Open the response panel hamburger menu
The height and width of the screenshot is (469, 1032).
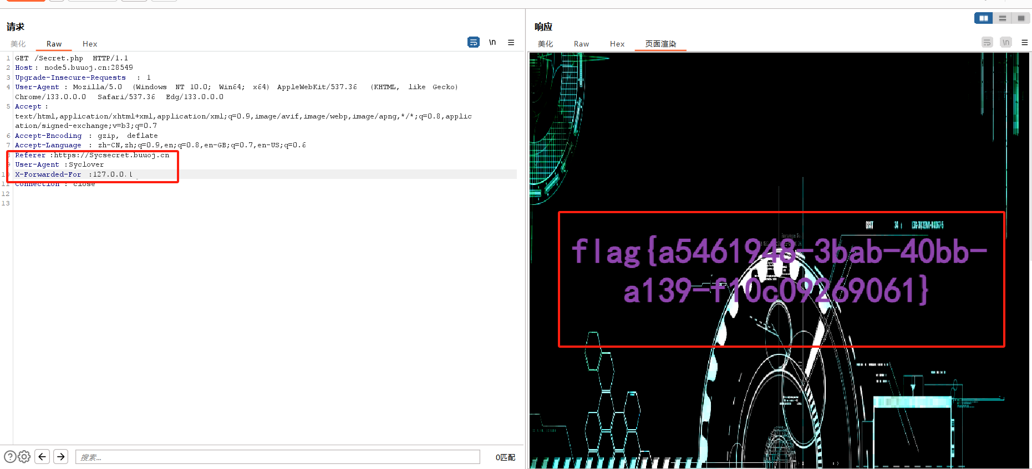pyautogui.click(x=1024, y=42)
